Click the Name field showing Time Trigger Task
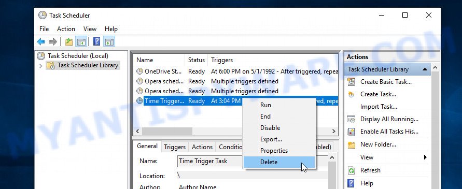462x189 pixels. [252, 162]
